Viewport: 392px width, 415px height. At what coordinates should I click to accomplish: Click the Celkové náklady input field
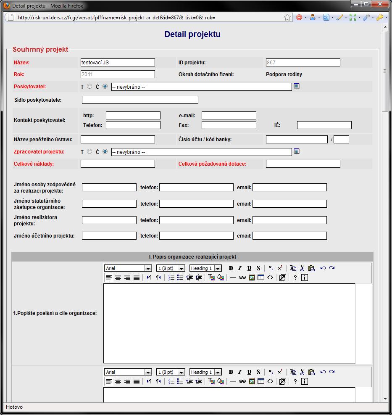tap(118, 164)
